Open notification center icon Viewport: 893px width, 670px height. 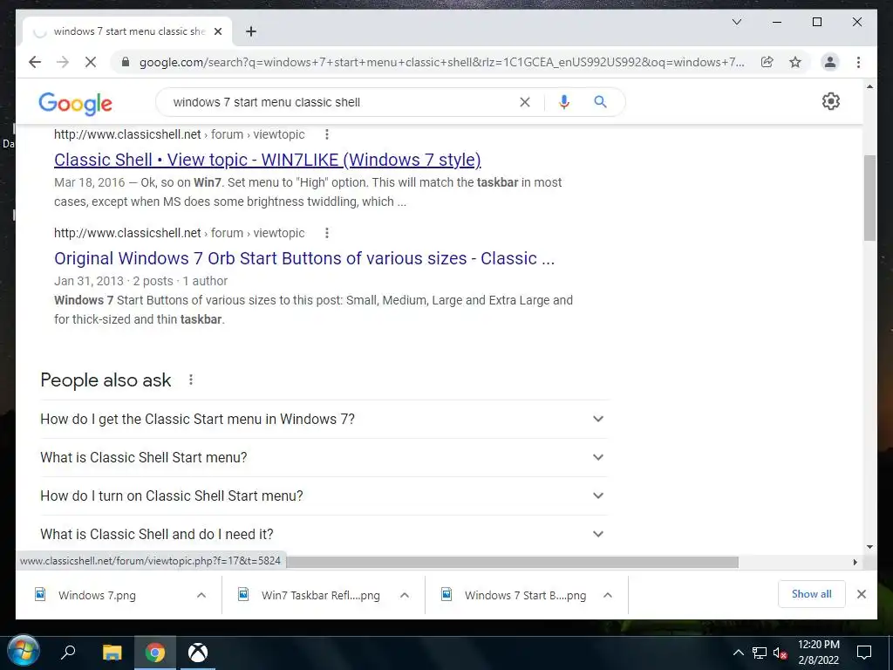[x=864, y=653]
